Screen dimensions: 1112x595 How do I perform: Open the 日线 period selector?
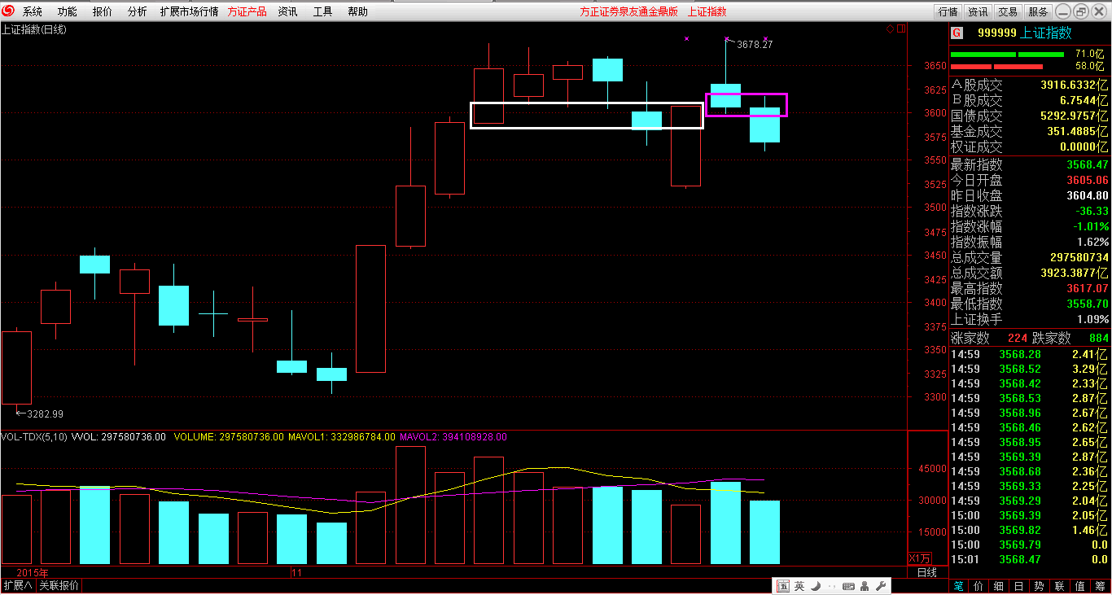(x=926, y=573)
